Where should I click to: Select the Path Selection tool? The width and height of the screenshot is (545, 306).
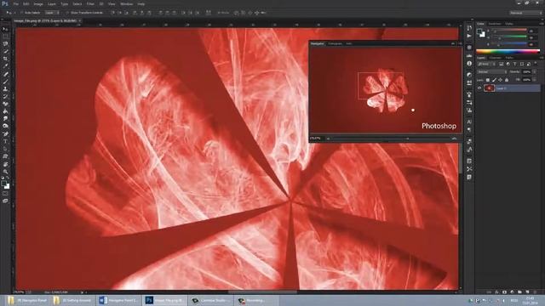(x=5, y=149)
